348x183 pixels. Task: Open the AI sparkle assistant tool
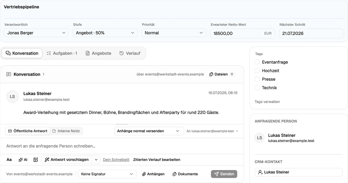coord(23,160)
